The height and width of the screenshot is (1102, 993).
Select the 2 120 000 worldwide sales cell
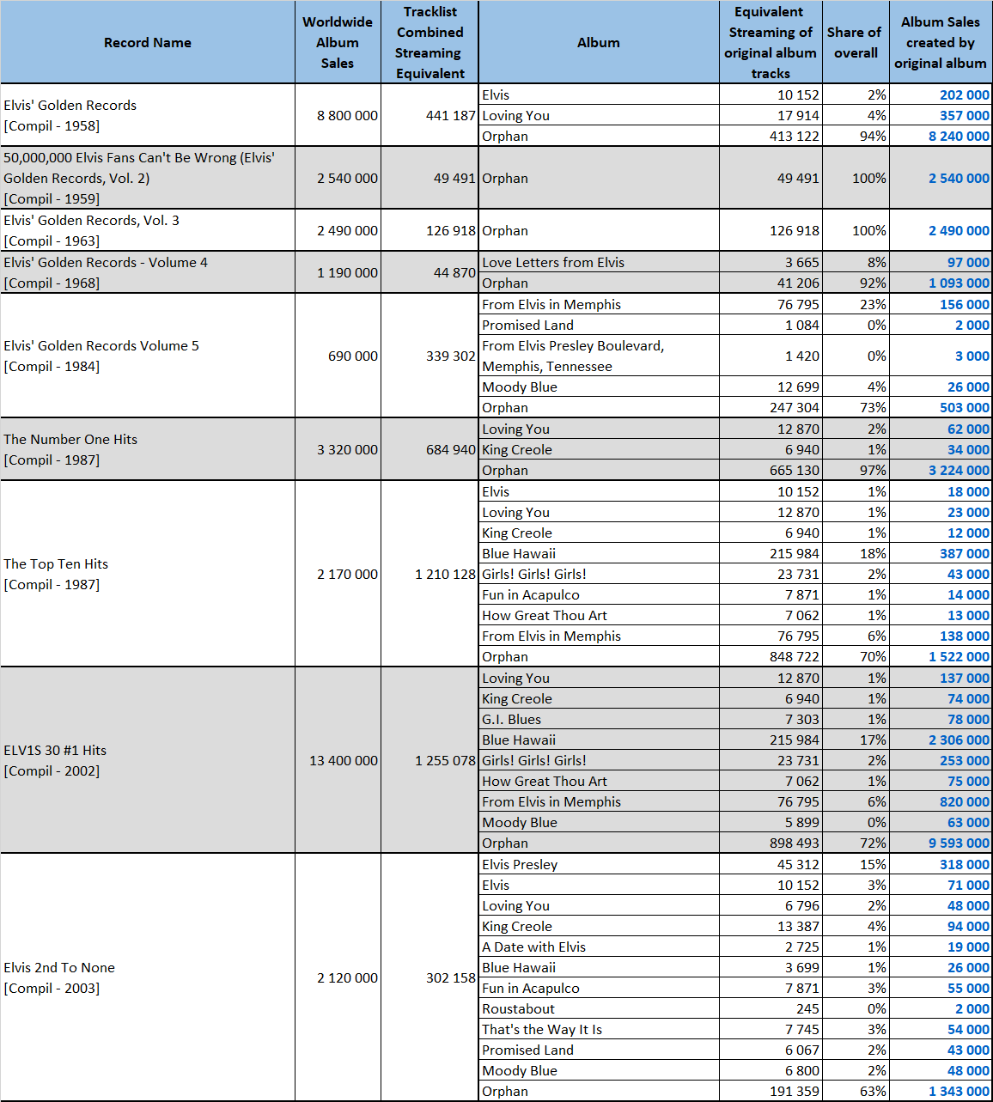338,977
